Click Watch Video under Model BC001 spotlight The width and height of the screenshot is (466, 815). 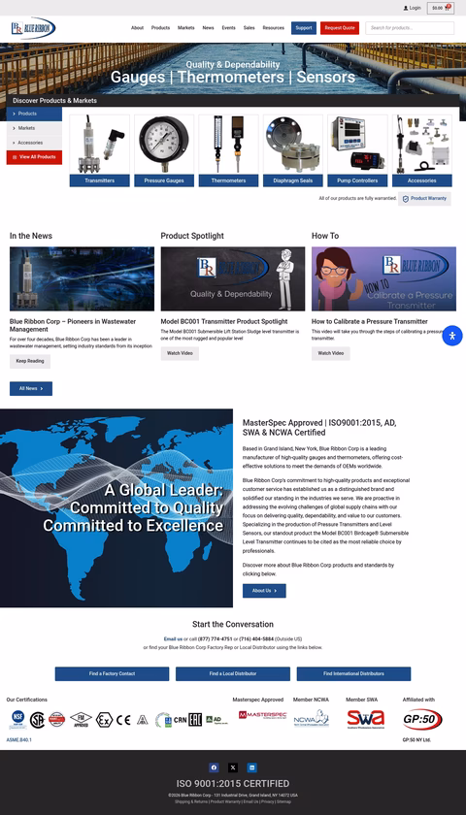click(x=180, y=353)
